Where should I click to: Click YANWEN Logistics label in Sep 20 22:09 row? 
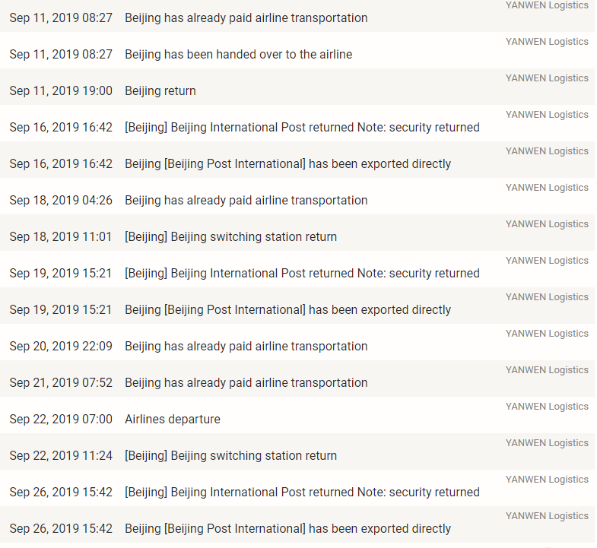tap(547, 334)
